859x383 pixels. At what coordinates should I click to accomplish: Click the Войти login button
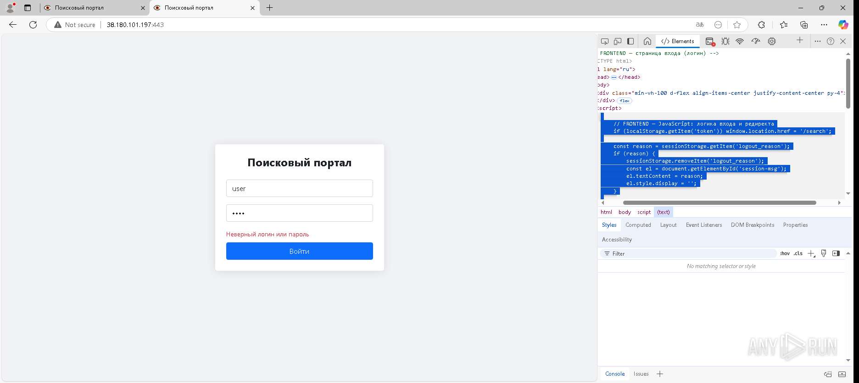[x=300, y=251]
